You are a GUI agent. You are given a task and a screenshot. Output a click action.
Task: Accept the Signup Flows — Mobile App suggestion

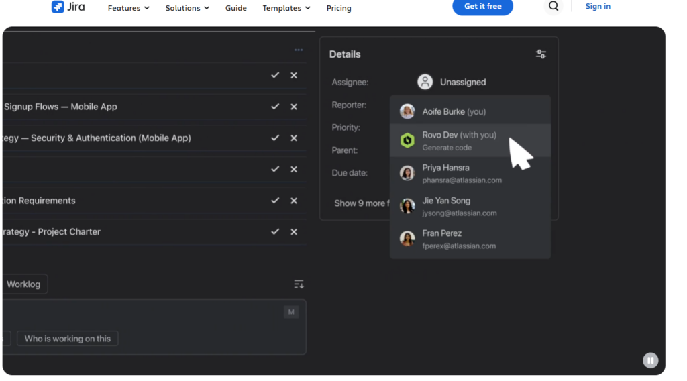(x=275, y=107)
